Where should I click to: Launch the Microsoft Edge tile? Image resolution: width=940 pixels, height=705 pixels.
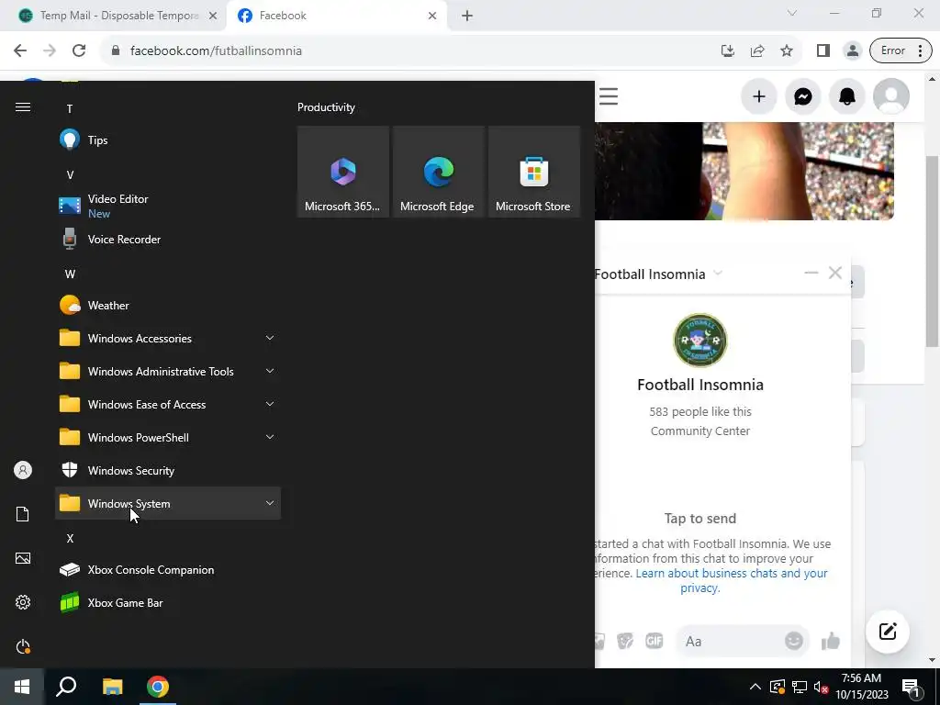pos(438,172)
